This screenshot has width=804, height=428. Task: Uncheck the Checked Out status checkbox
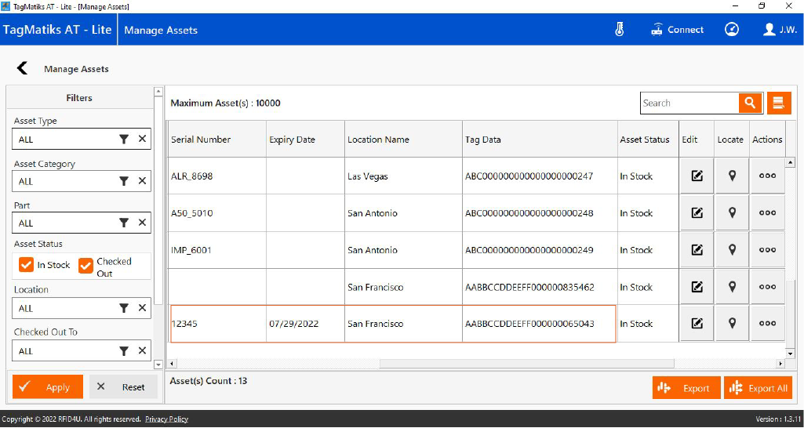pyautogui.click(x=85, y=265)
